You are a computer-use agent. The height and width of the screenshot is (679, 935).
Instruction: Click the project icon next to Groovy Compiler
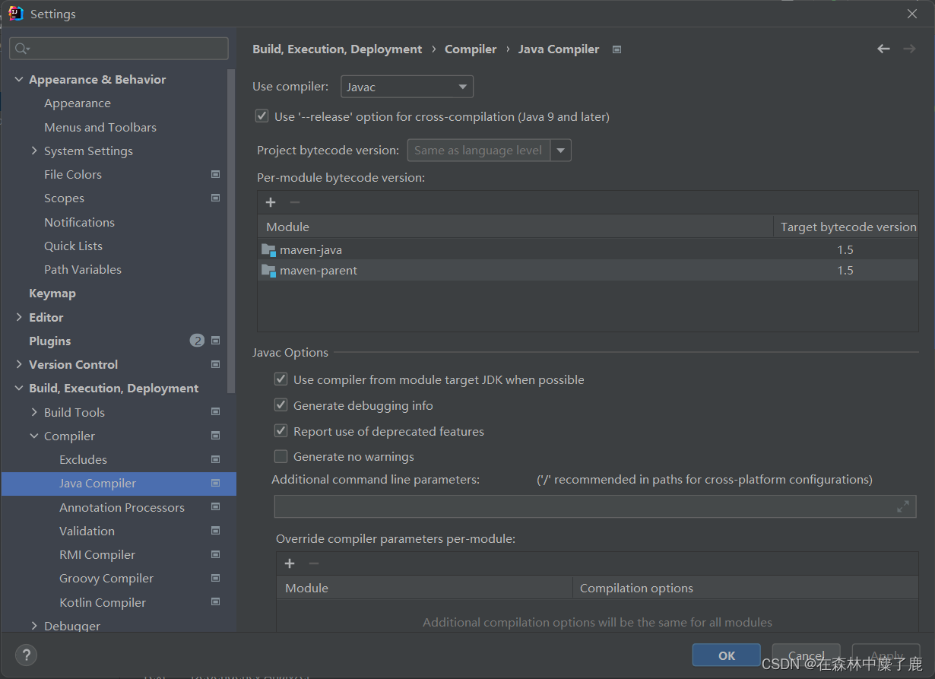[216, 578]
